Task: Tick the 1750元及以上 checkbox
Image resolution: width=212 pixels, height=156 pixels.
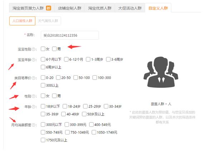Action: (43, 140)
